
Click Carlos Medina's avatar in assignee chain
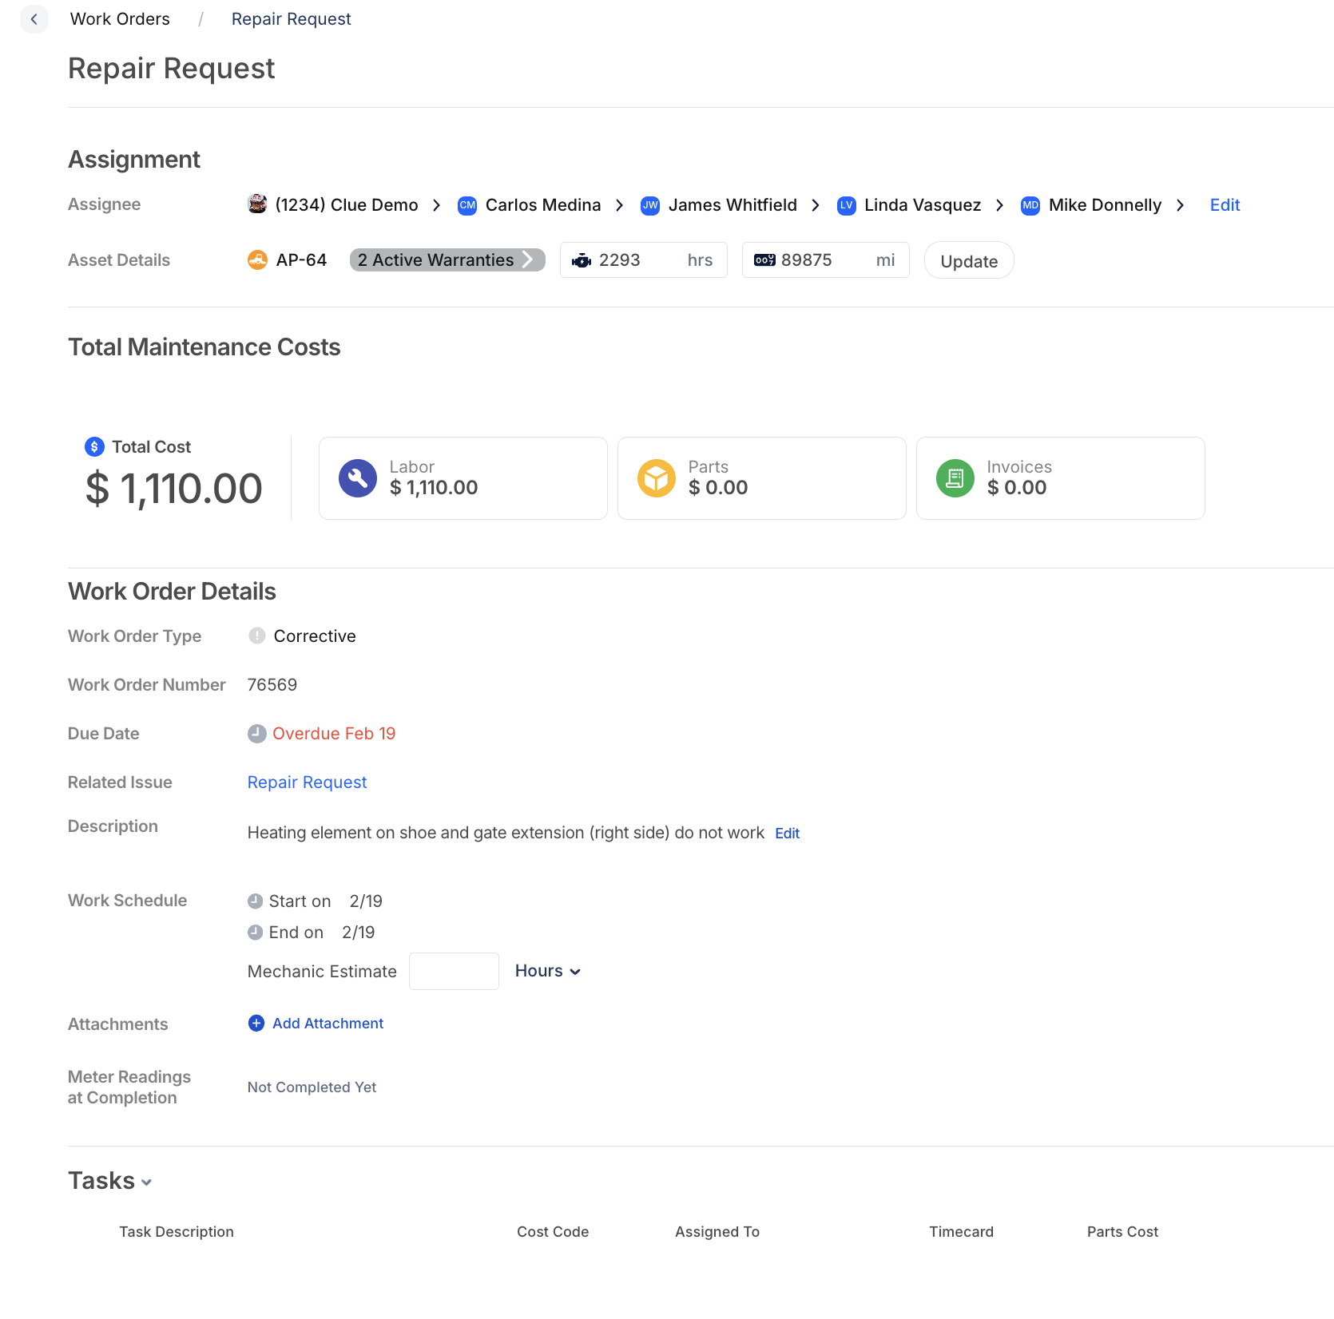(467, 205)
